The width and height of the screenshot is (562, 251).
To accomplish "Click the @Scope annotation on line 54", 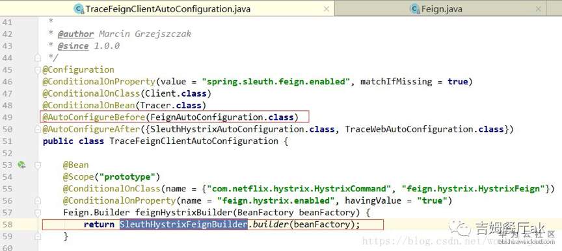I will 79,177.
